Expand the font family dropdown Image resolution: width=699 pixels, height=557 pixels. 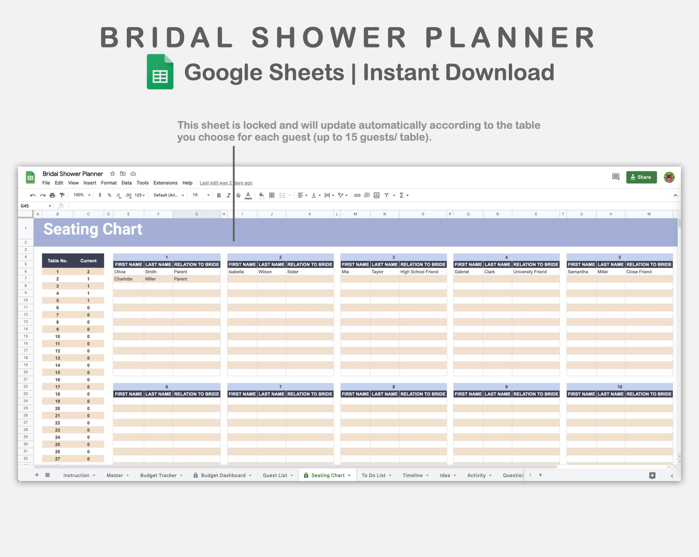click(x=169, y=195)
